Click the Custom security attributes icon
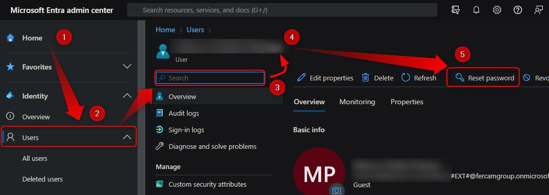Screen dimensions: 549x195 click(x=159, y=184)
